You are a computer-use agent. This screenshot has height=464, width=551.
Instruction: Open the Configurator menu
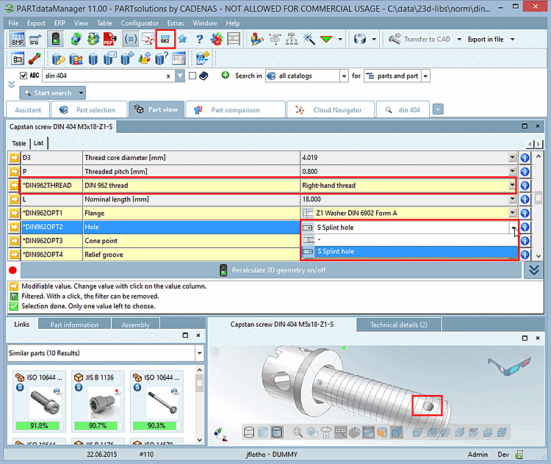139,23
